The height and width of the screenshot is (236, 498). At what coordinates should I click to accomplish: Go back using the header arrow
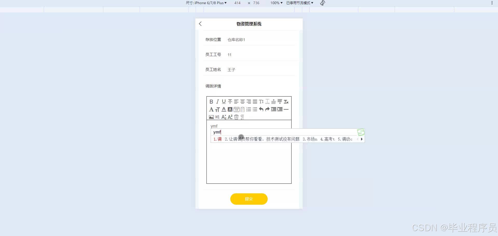point(200,24)
